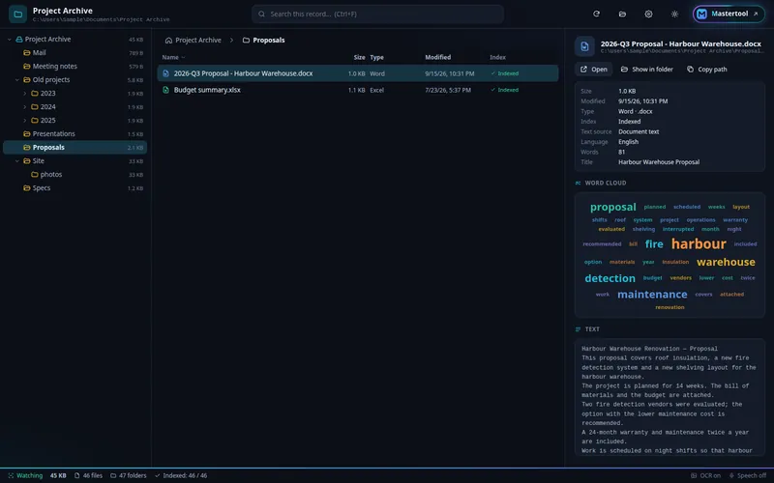Click the word 'fire' in word cloud
Viewport: 774px width, 483px height.
[x=654, y=244]
